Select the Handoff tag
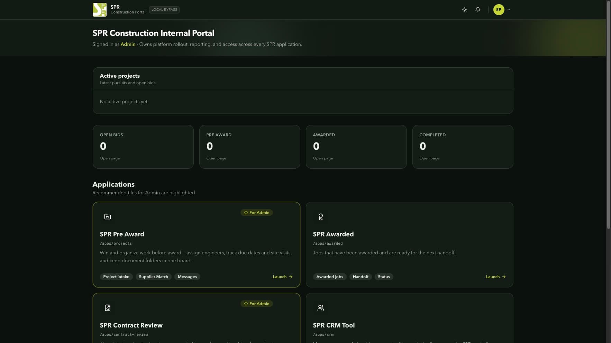Screen dimensions: 611x343 (x=361, y=277)
